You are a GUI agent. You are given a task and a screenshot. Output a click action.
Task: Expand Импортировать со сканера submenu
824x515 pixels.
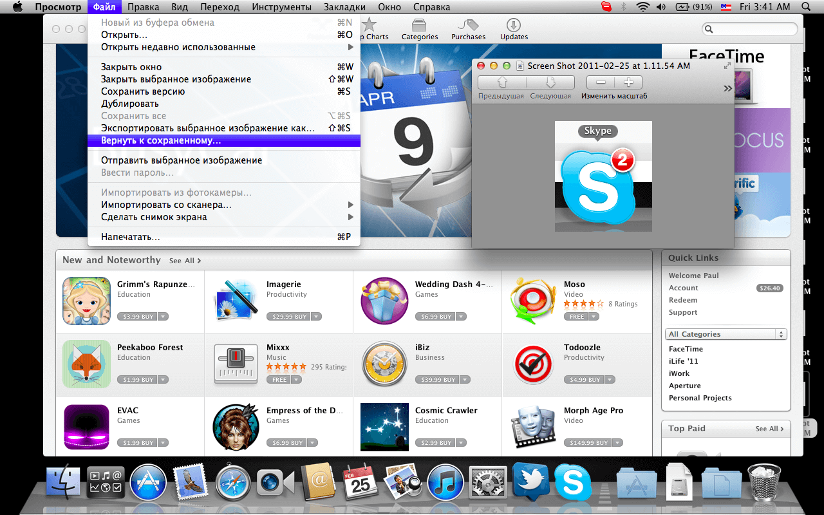click(x=224, y=205)
